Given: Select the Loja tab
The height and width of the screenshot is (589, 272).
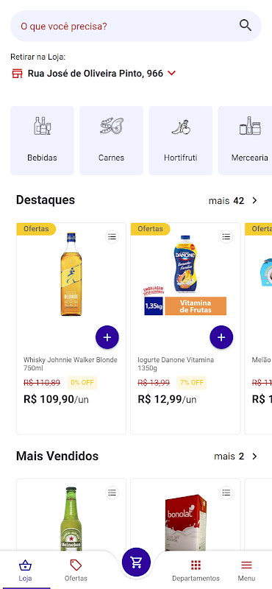Looking at the screenshot, I should tap(25, 570).
